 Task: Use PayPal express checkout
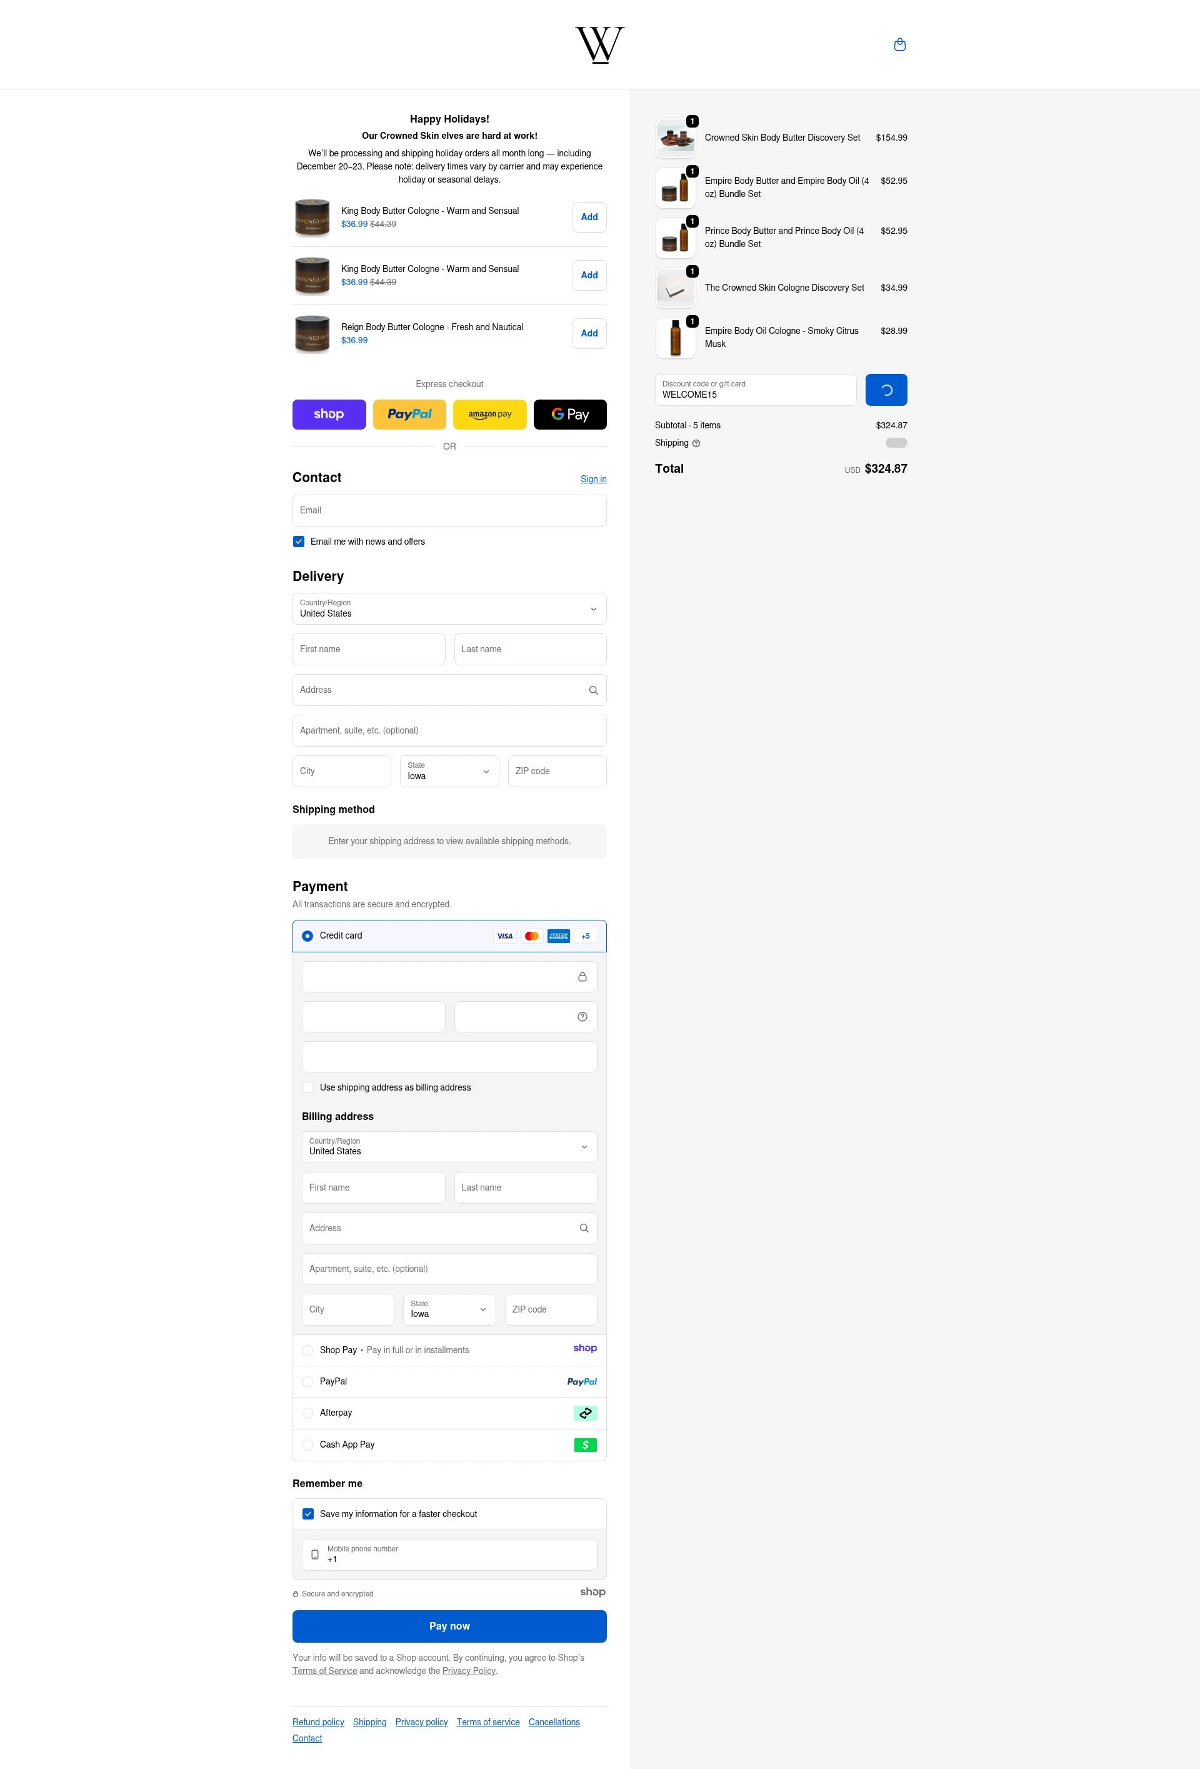point(409,414)
